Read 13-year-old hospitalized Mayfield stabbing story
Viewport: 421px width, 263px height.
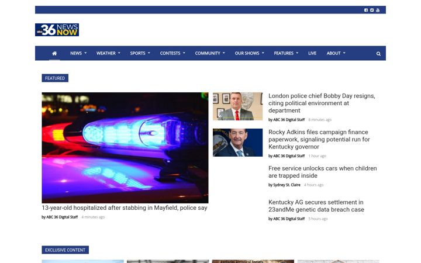tap(125, 207)
